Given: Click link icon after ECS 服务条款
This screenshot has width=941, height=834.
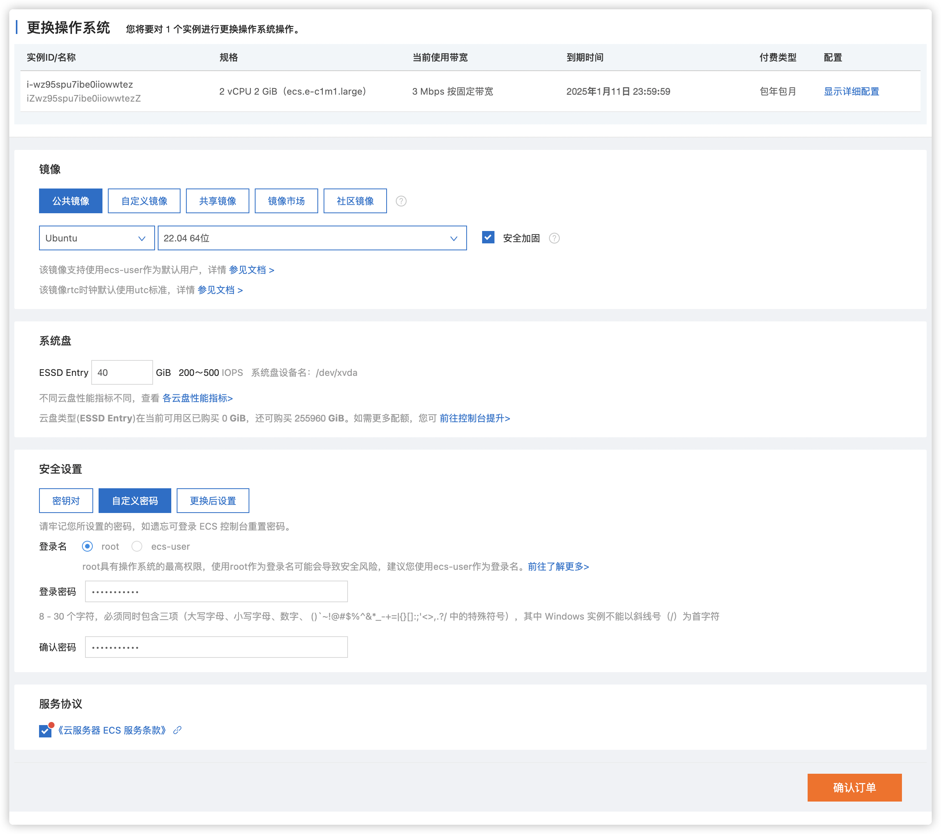Looking at the screenshot, I should pyautogui.click(x=177, y=730).
